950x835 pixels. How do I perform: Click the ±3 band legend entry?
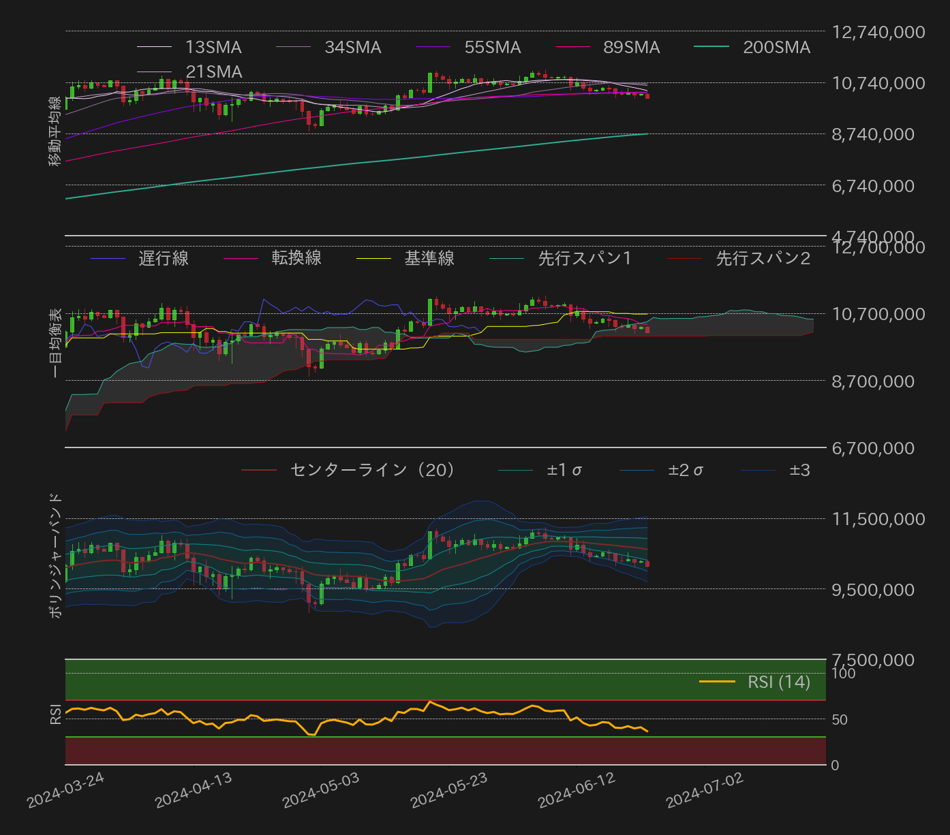point(776,470)
